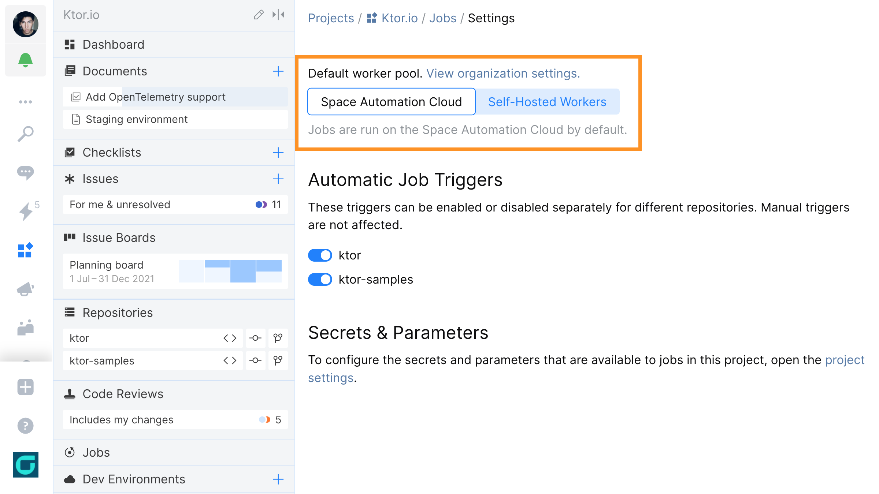This screenshot has height=494, width=879.
Task: Open chats speech bubble icon
Action: (26, 172)
